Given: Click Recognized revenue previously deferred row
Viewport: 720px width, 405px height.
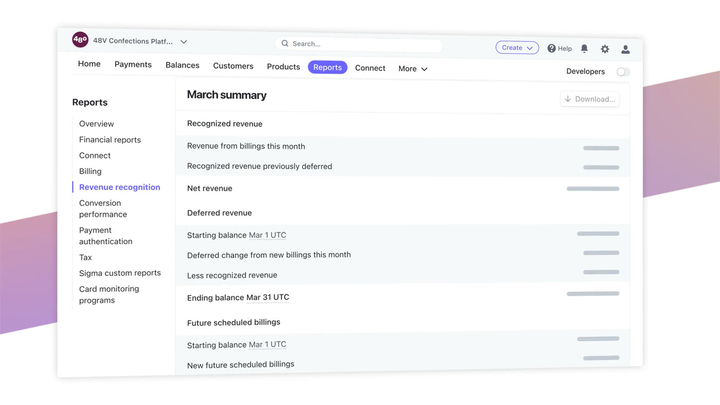Looking at the screenshot, I should coord(403,167).
